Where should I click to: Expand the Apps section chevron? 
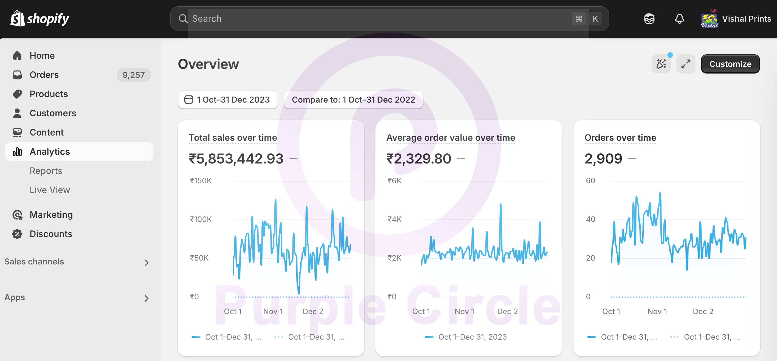point(146,298)
